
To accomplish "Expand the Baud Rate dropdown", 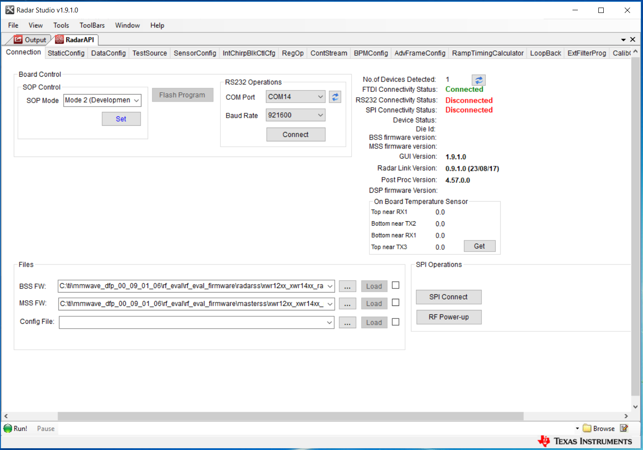I will (x=320, y=115).
